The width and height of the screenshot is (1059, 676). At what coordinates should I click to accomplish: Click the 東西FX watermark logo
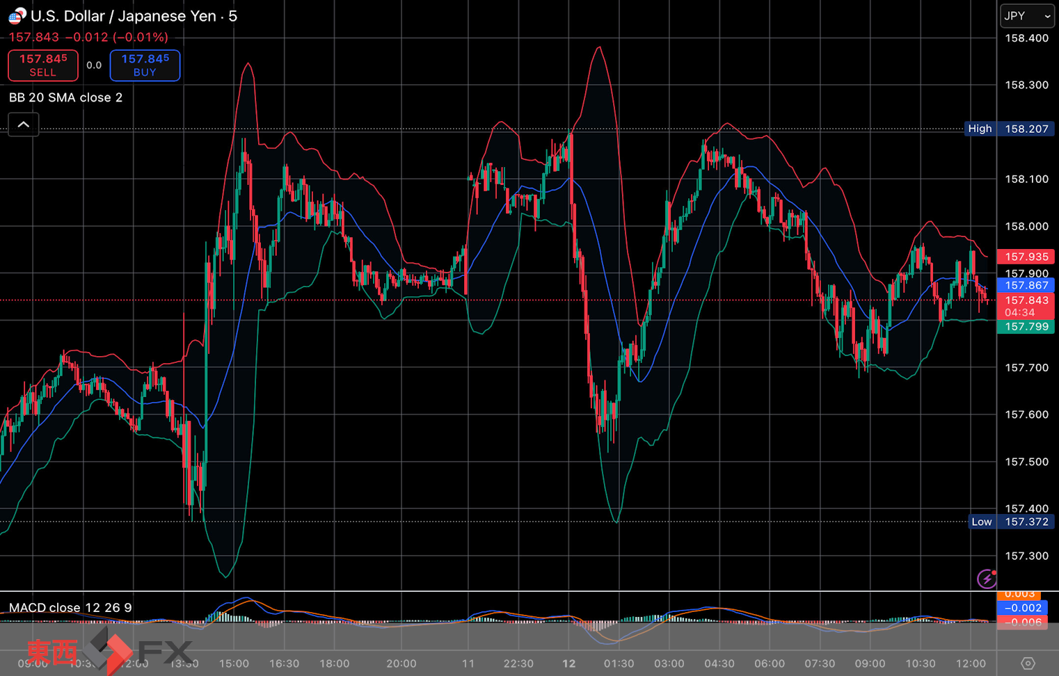[x=109, y=651]
